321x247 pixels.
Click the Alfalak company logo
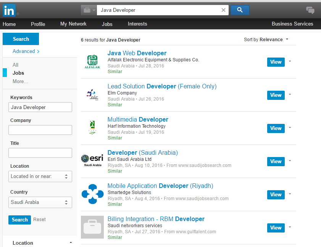(92, 62)
